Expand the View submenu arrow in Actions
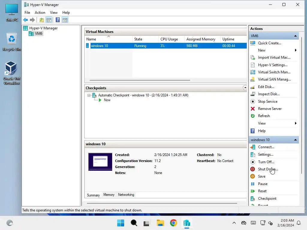Viewport: 307px width, 230px height. [x=296, y=123]
